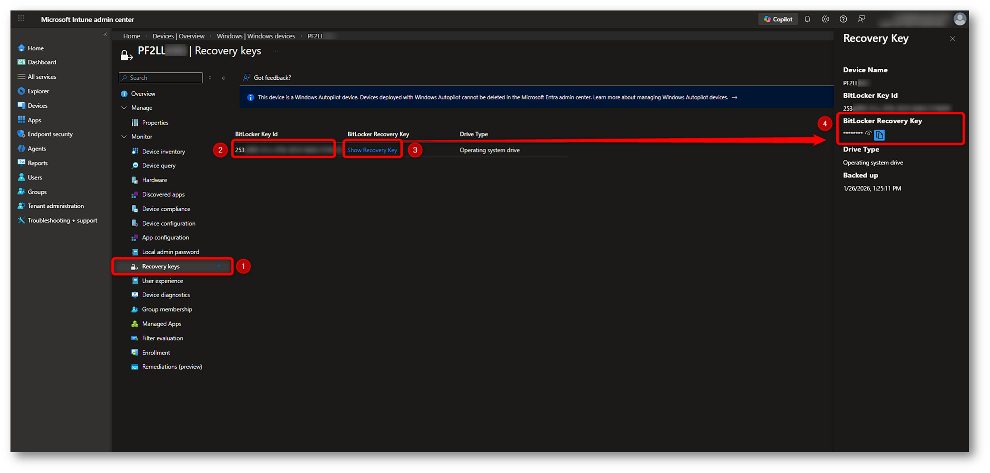Toggle favorite star on Recovery keys
Viewport: 990px width, 473px height.
point(219,266)
